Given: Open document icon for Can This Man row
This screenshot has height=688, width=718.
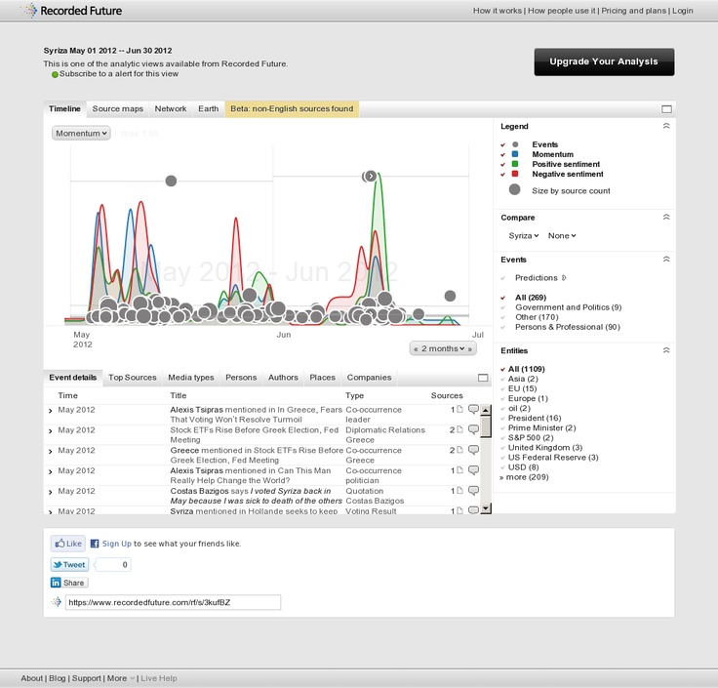Looking at the screenshot, I should [x=459, y=470].
